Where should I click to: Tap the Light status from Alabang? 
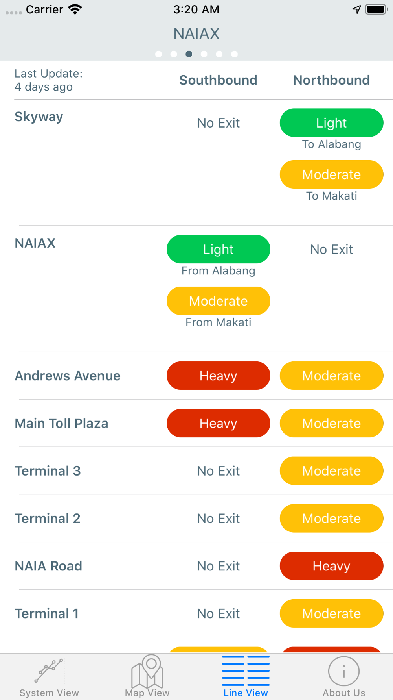click(x=218, y=249)
